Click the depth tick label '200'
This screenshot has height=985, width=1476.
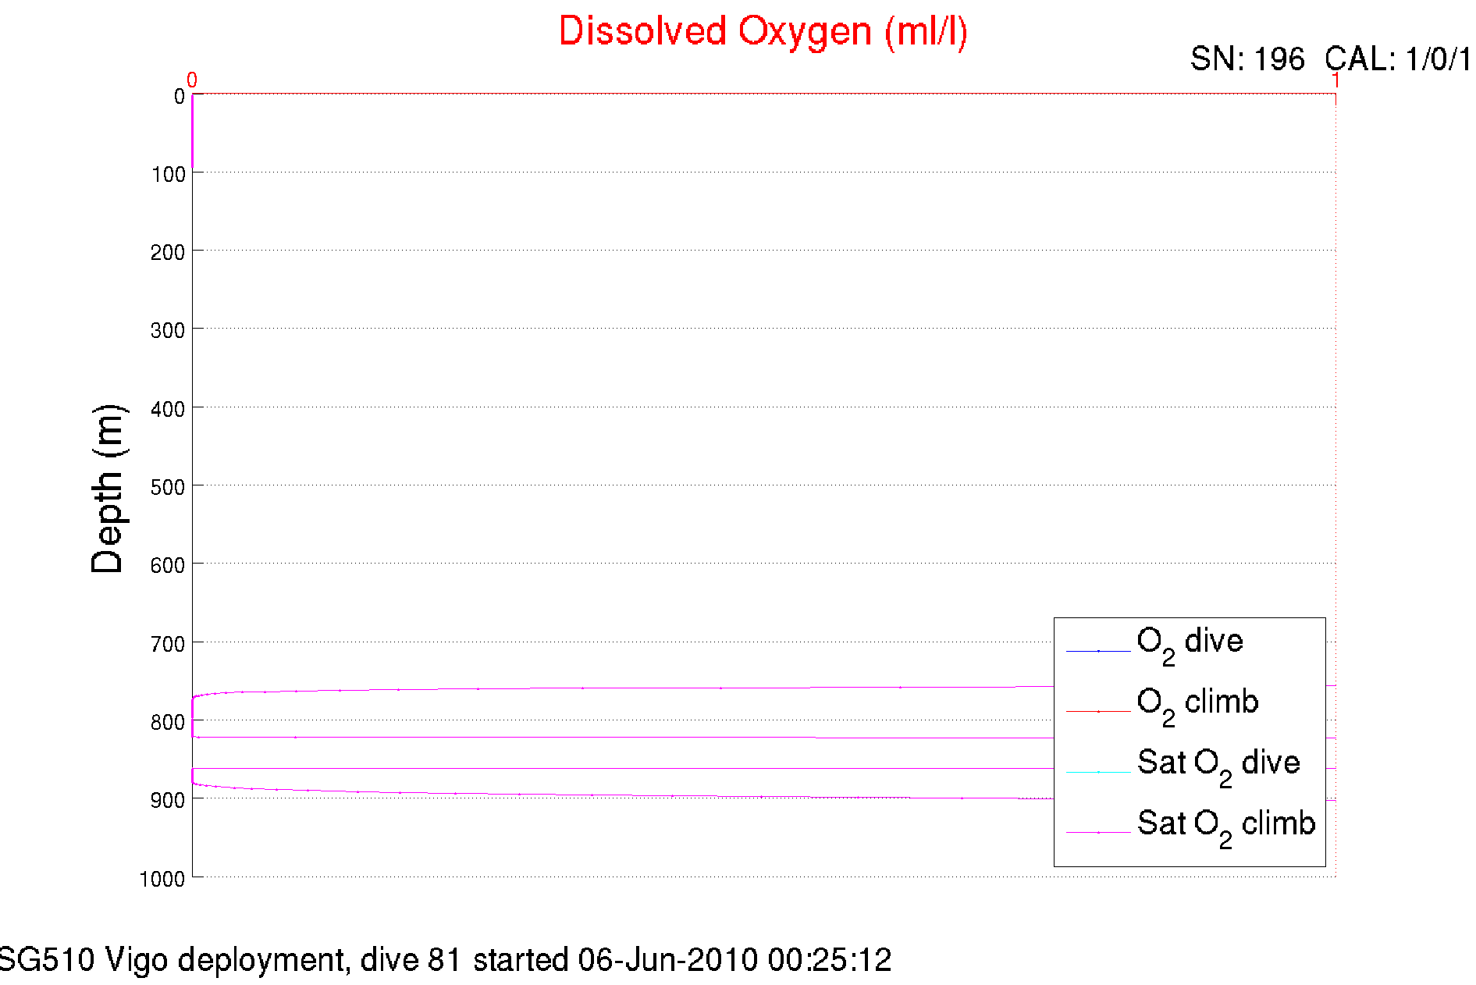(169, 253)
